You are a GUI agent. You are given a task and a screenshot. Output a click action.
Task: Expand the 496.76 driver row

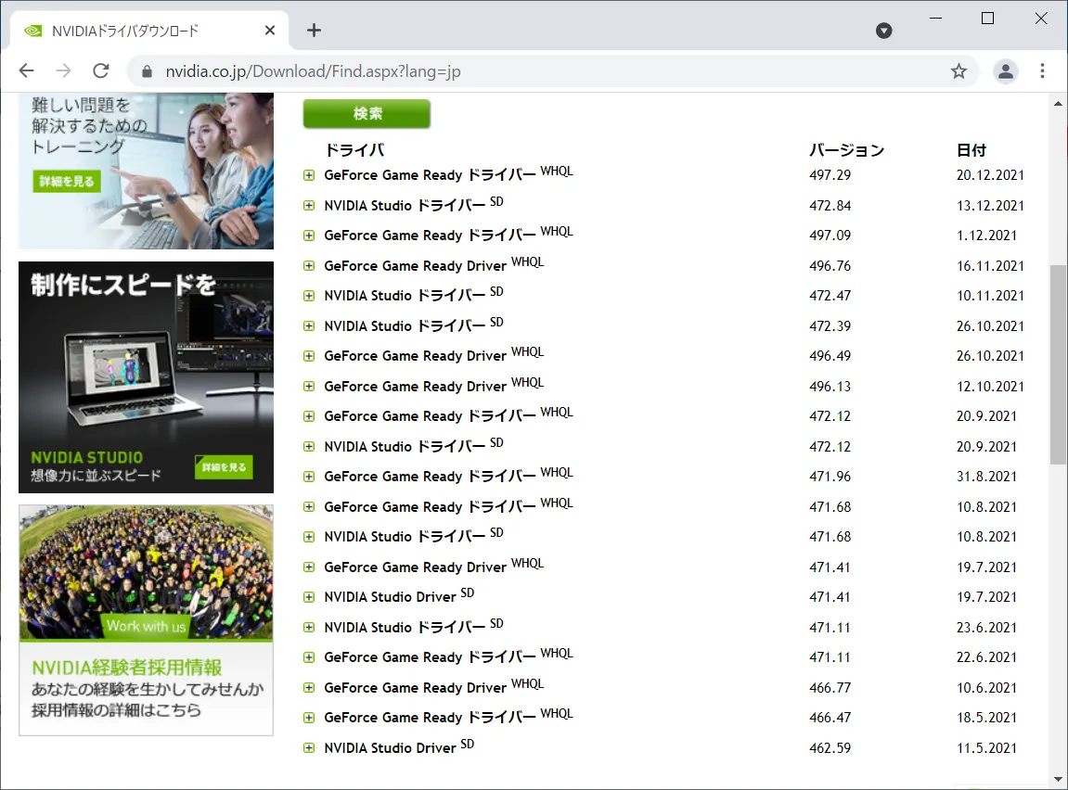click(309, 266)
